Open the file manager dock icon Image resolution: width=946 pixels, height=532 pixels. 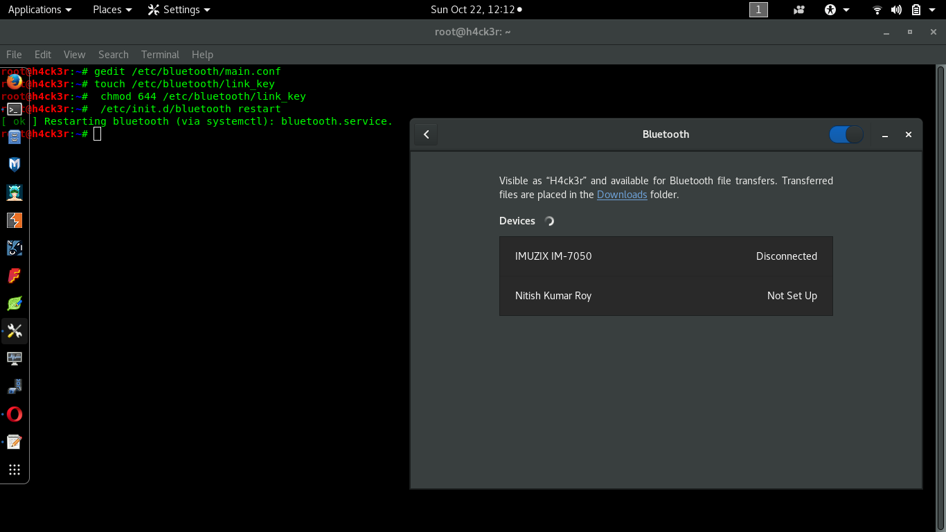(14, 137)
